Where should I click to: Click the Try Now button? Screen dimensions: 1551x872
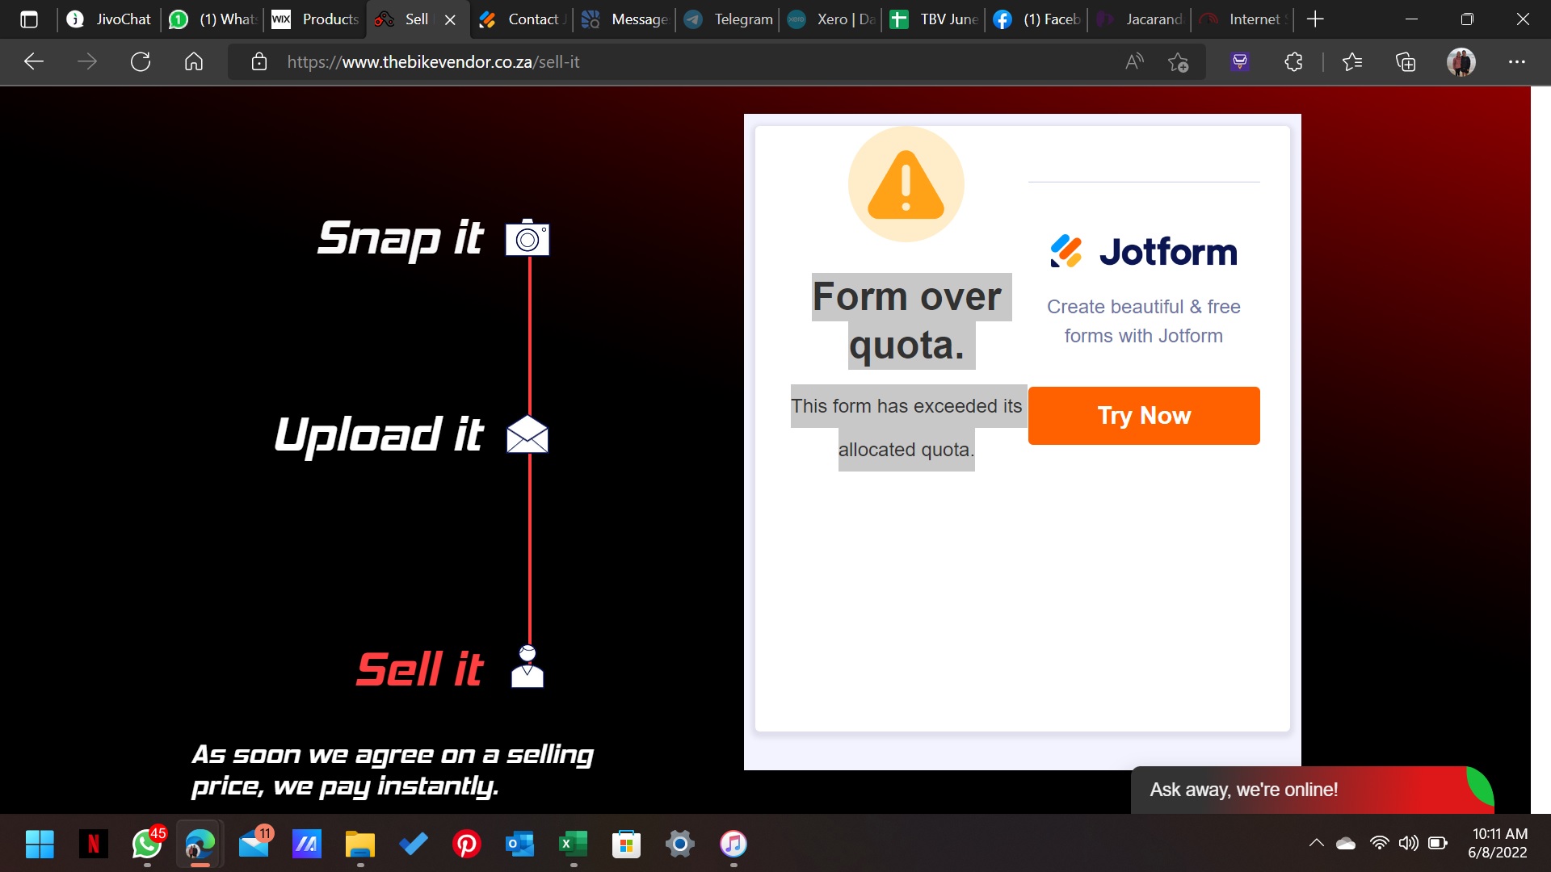point(1143,416)
